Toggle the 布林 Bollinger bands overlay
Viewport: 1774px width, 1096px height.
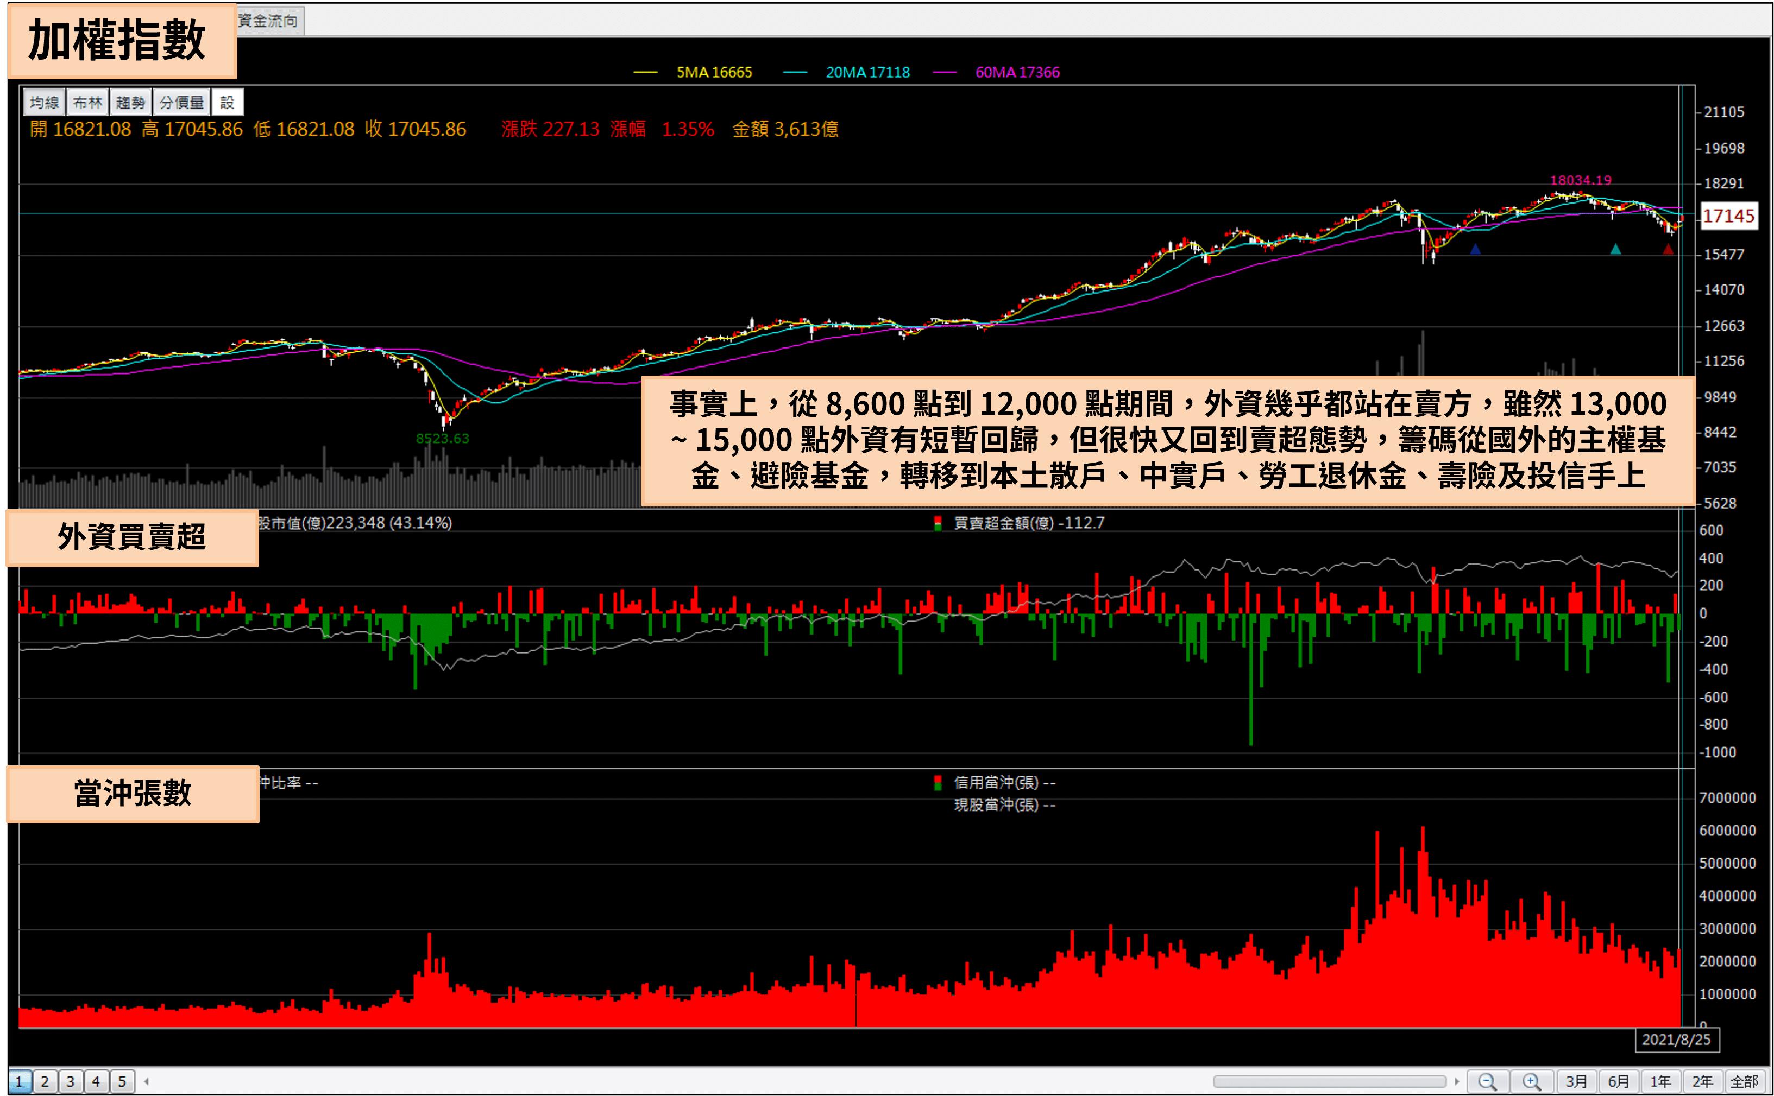88,102
